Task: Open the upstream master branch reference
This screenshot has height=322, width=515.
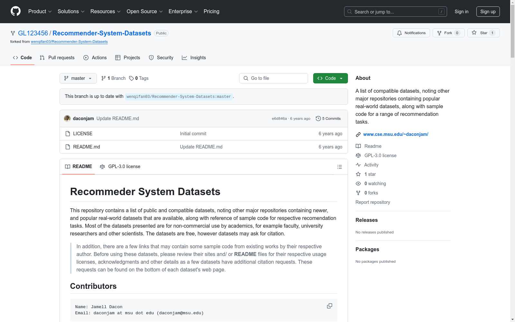Action: point(179,97)
